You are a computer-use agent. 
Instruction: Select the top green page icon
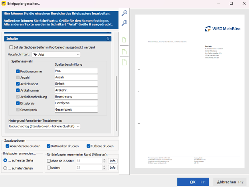click(x=125, y=40)
